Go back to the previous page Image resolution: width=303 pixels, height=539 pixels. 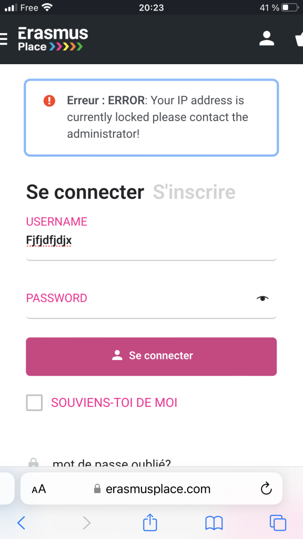tap(21, 523)
